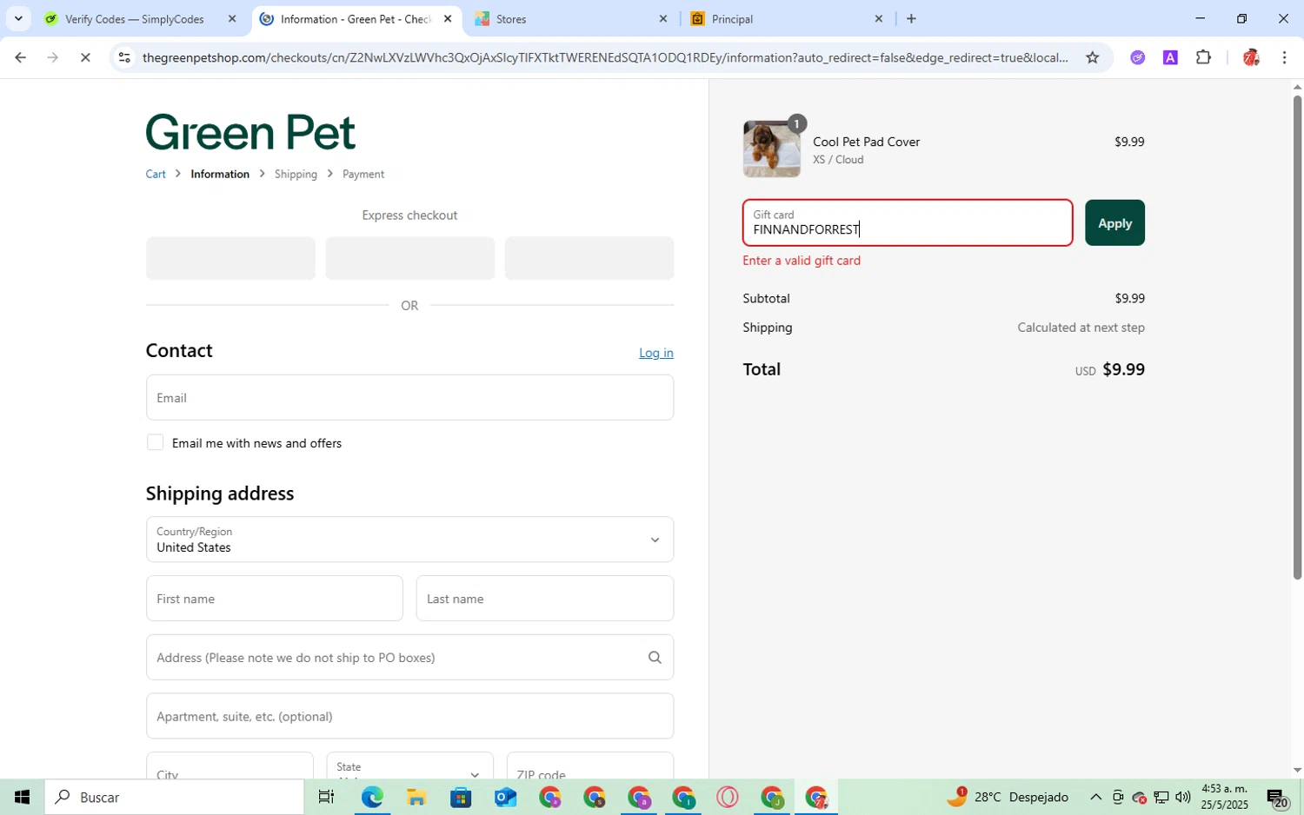Focus the Email input field
Screen dimensions: 1304x815
point(409,397)
